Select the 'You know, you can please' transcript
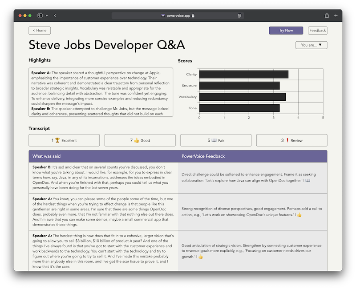 [x=103, y=212]
